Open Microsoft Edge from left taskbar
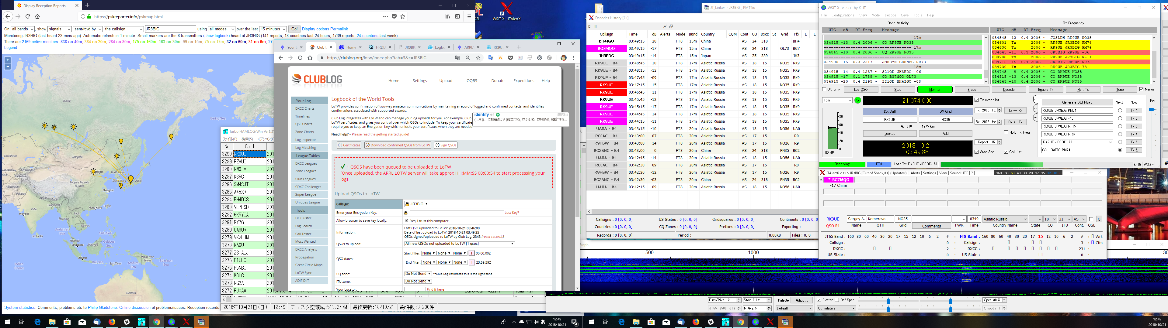This screenshot has height=328, width=1168. point(38,322)
